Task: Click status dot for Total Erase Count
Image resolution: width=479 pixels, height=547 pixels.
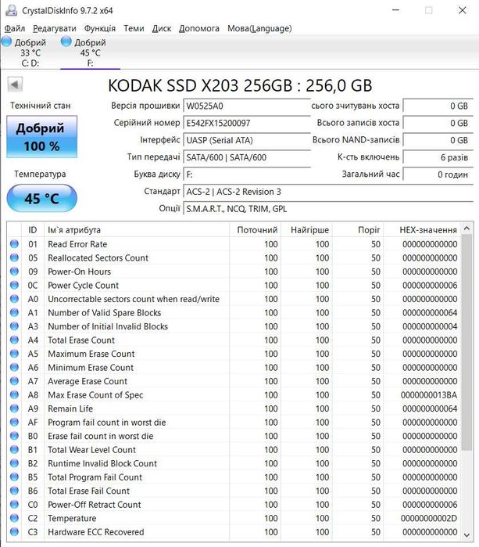Action: 14,340
